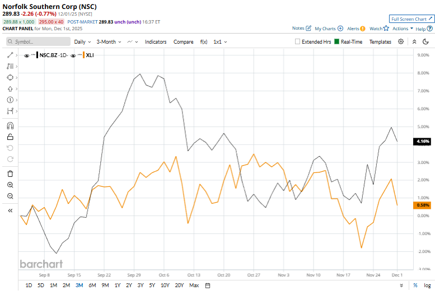The width and height of the screenshot is (435, 295).
Task: Open XLI series options dots
Action: click(79, 54)
